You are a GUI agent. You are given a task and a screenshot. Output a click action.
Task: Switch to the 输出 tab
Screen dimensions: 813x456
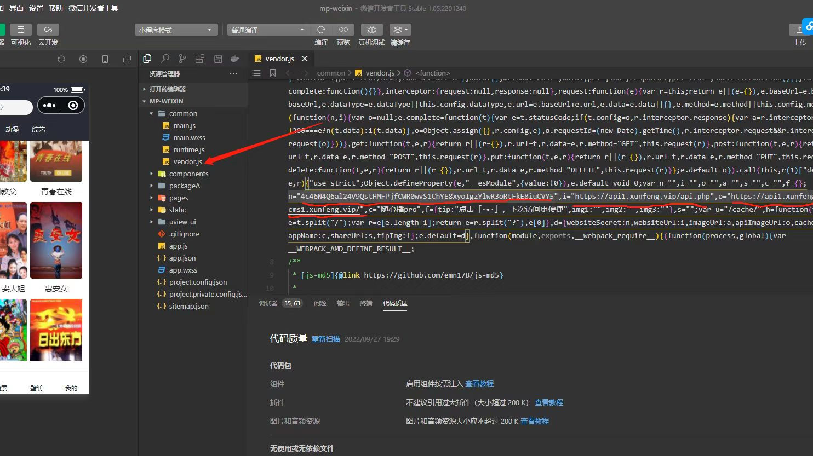tap(343, 303)
